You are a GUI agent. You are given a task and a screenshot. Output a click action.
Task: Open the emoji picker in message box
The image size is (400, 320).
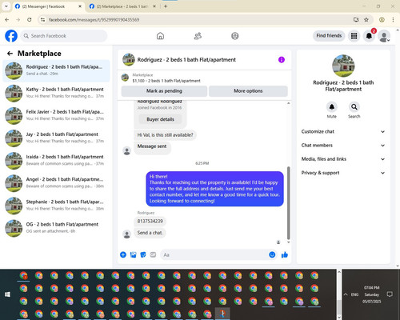(272, 254)
